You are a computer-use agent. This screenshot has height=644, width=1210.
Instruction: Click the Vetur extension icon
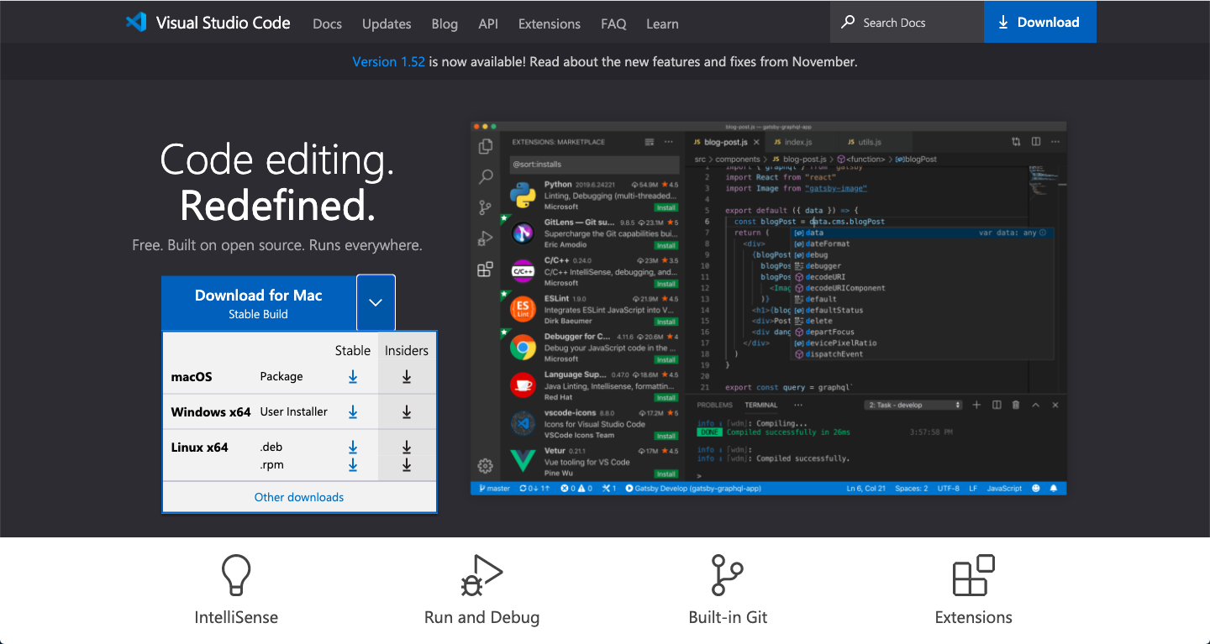coord(523,462)
